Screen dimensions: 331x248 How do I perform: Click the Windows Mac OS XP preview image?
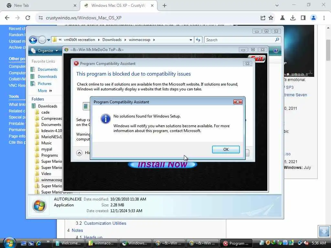tap(299, 51)
